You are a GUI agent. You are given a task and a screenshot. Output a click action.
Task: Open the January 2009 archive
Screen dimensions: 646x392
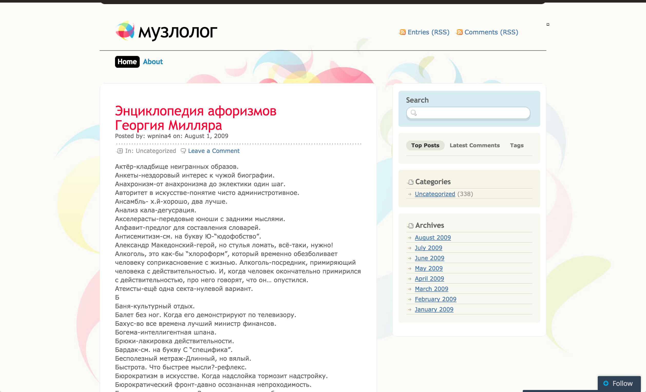tap(434, 309)
